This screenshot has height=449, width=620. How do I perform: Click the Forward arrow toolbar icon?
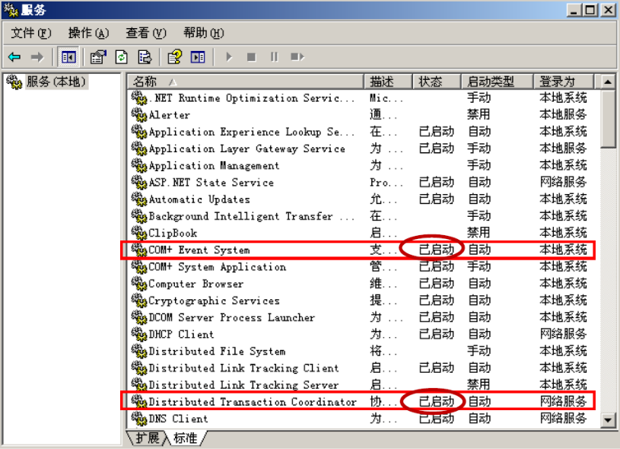click(x=37, y=57)
